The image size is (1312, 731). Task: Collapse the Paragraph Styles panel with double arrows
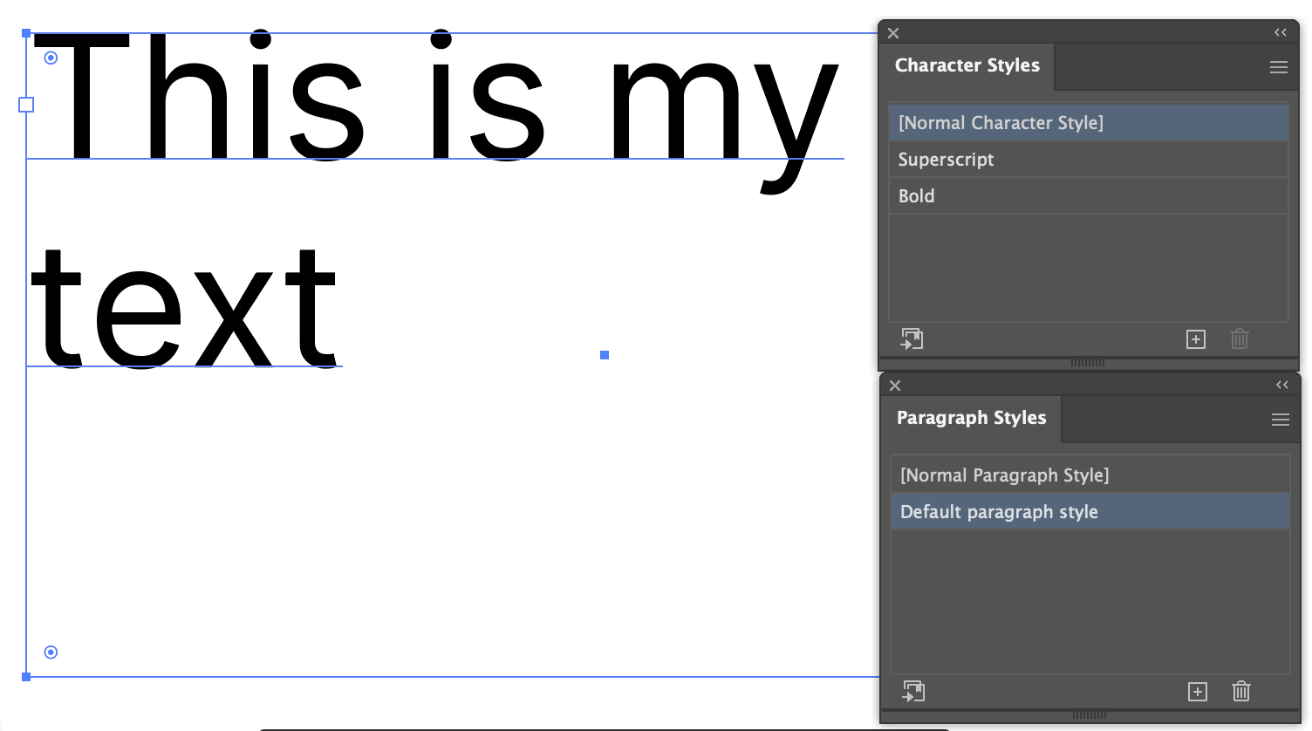click(1281, 385)
